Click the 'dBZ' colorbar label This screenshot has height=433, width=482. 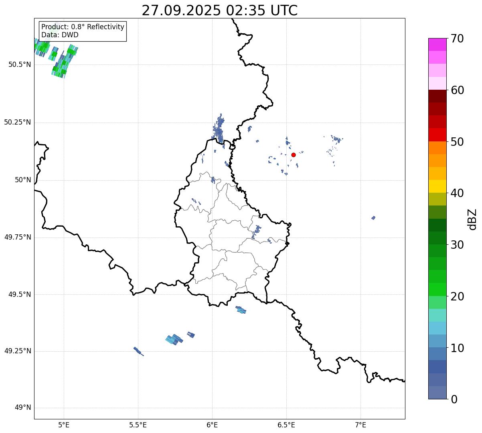coord(473,219)
